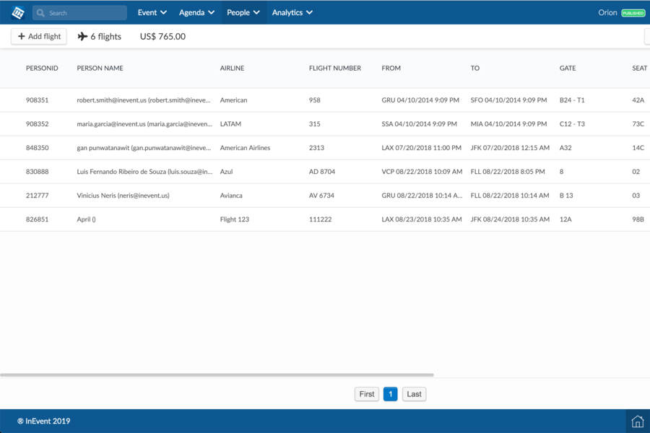Click robert.smith@inevent.us person name
This screenshot has width=650, height=433.
[x=144, y=100]
